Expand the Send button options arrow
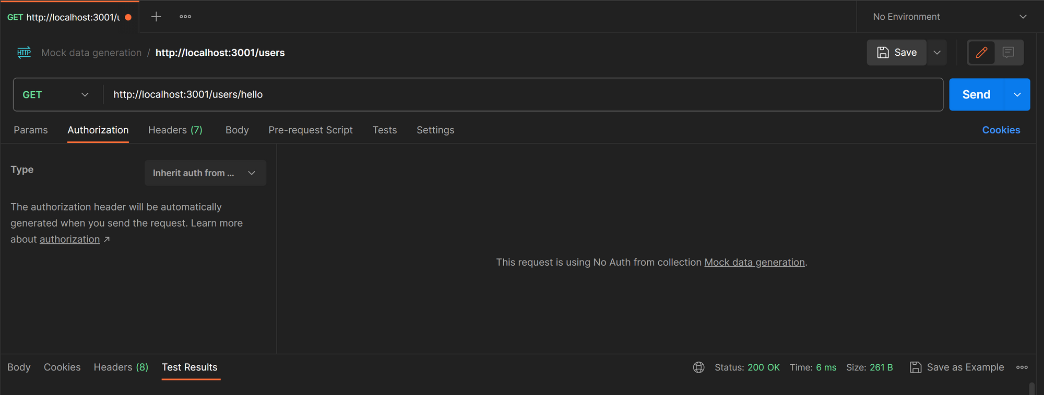 coord(1017,95)
